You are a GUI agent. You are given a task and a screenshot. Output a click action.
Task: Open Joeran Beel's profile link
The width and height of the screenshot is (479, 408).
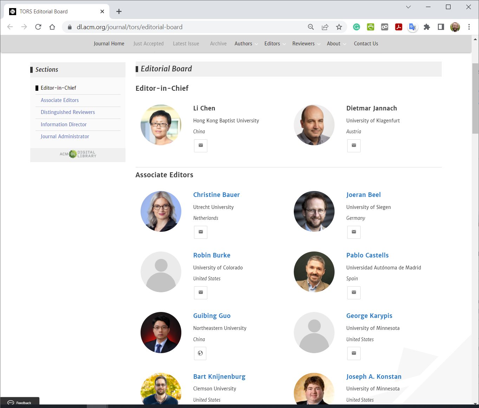point(363,195)
